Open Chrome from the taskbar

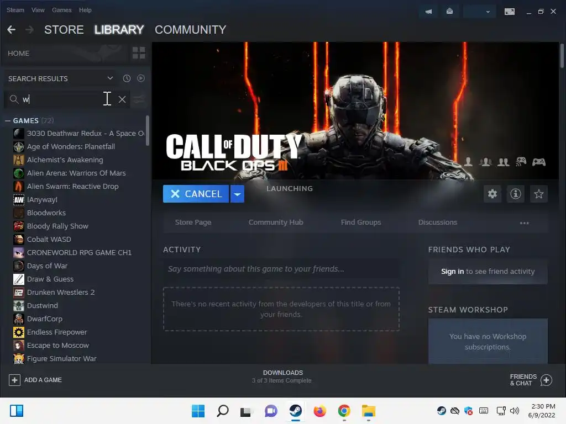[x=344, y=411]
